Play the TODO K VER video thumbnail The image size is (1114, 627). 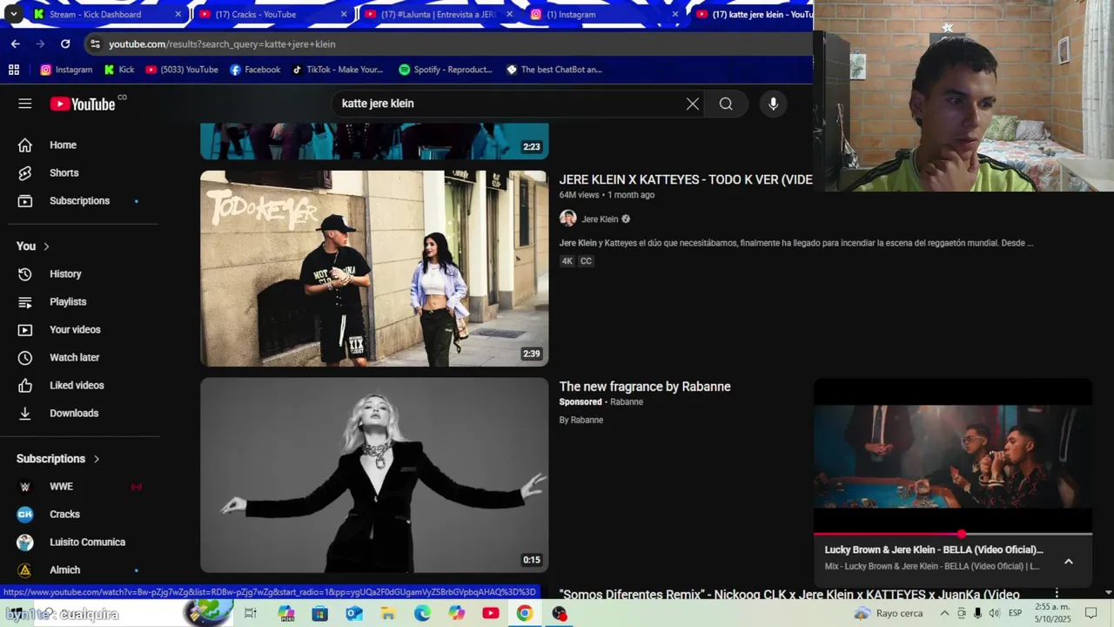(x=374, y=268)
